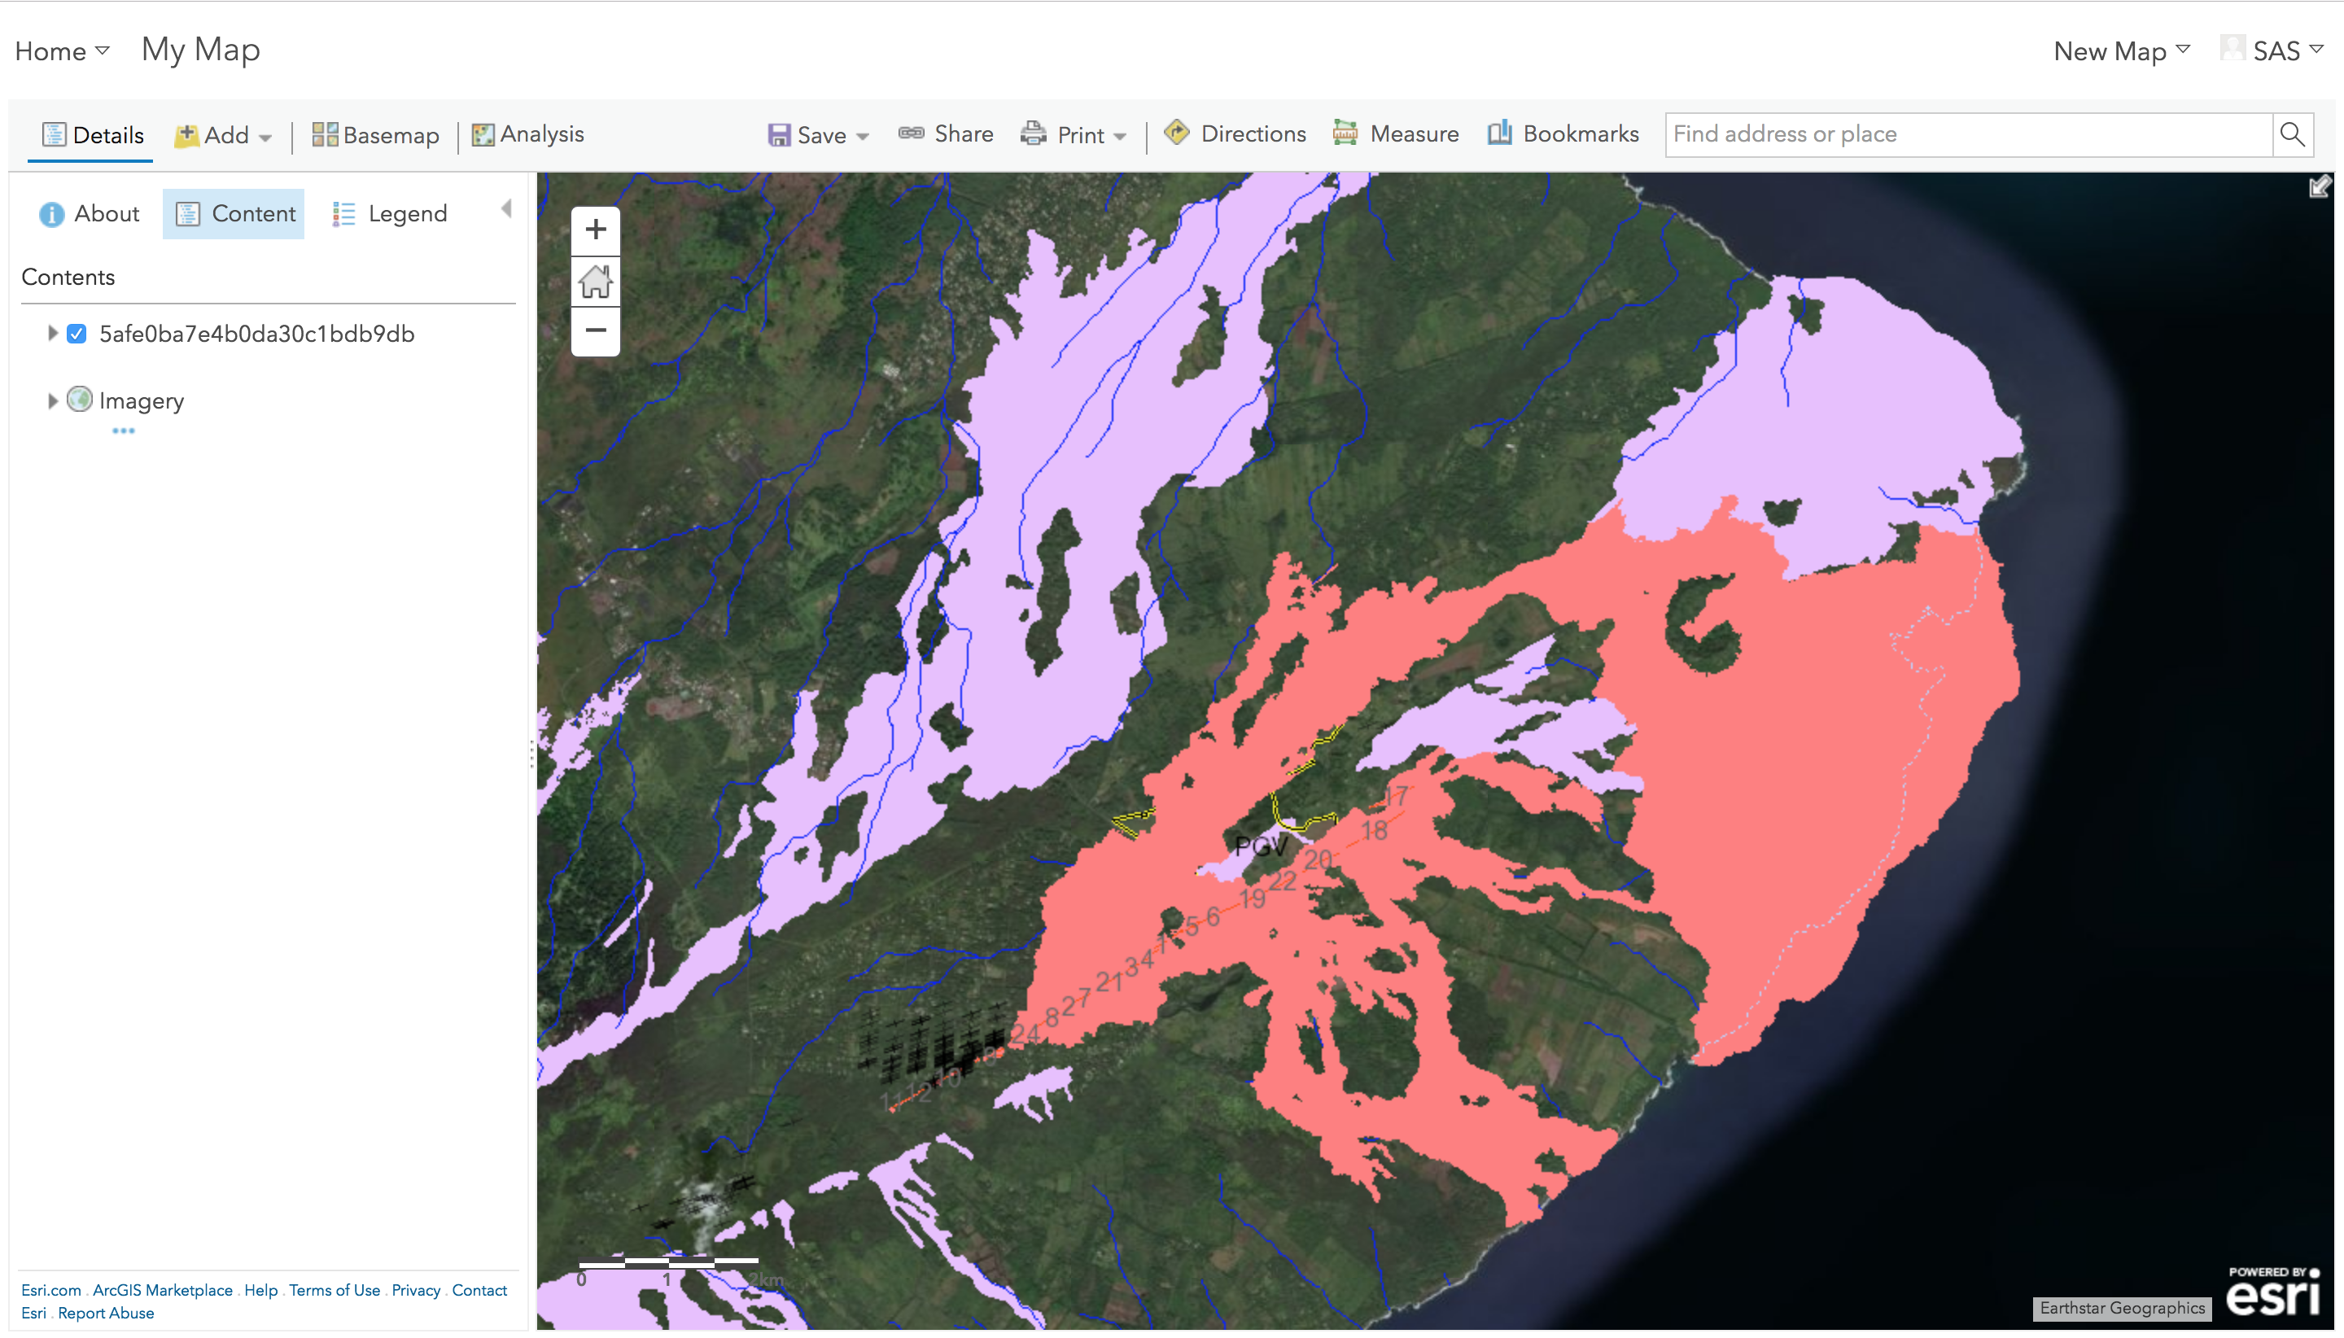Return to default extent with Home button

coord(596,282)
